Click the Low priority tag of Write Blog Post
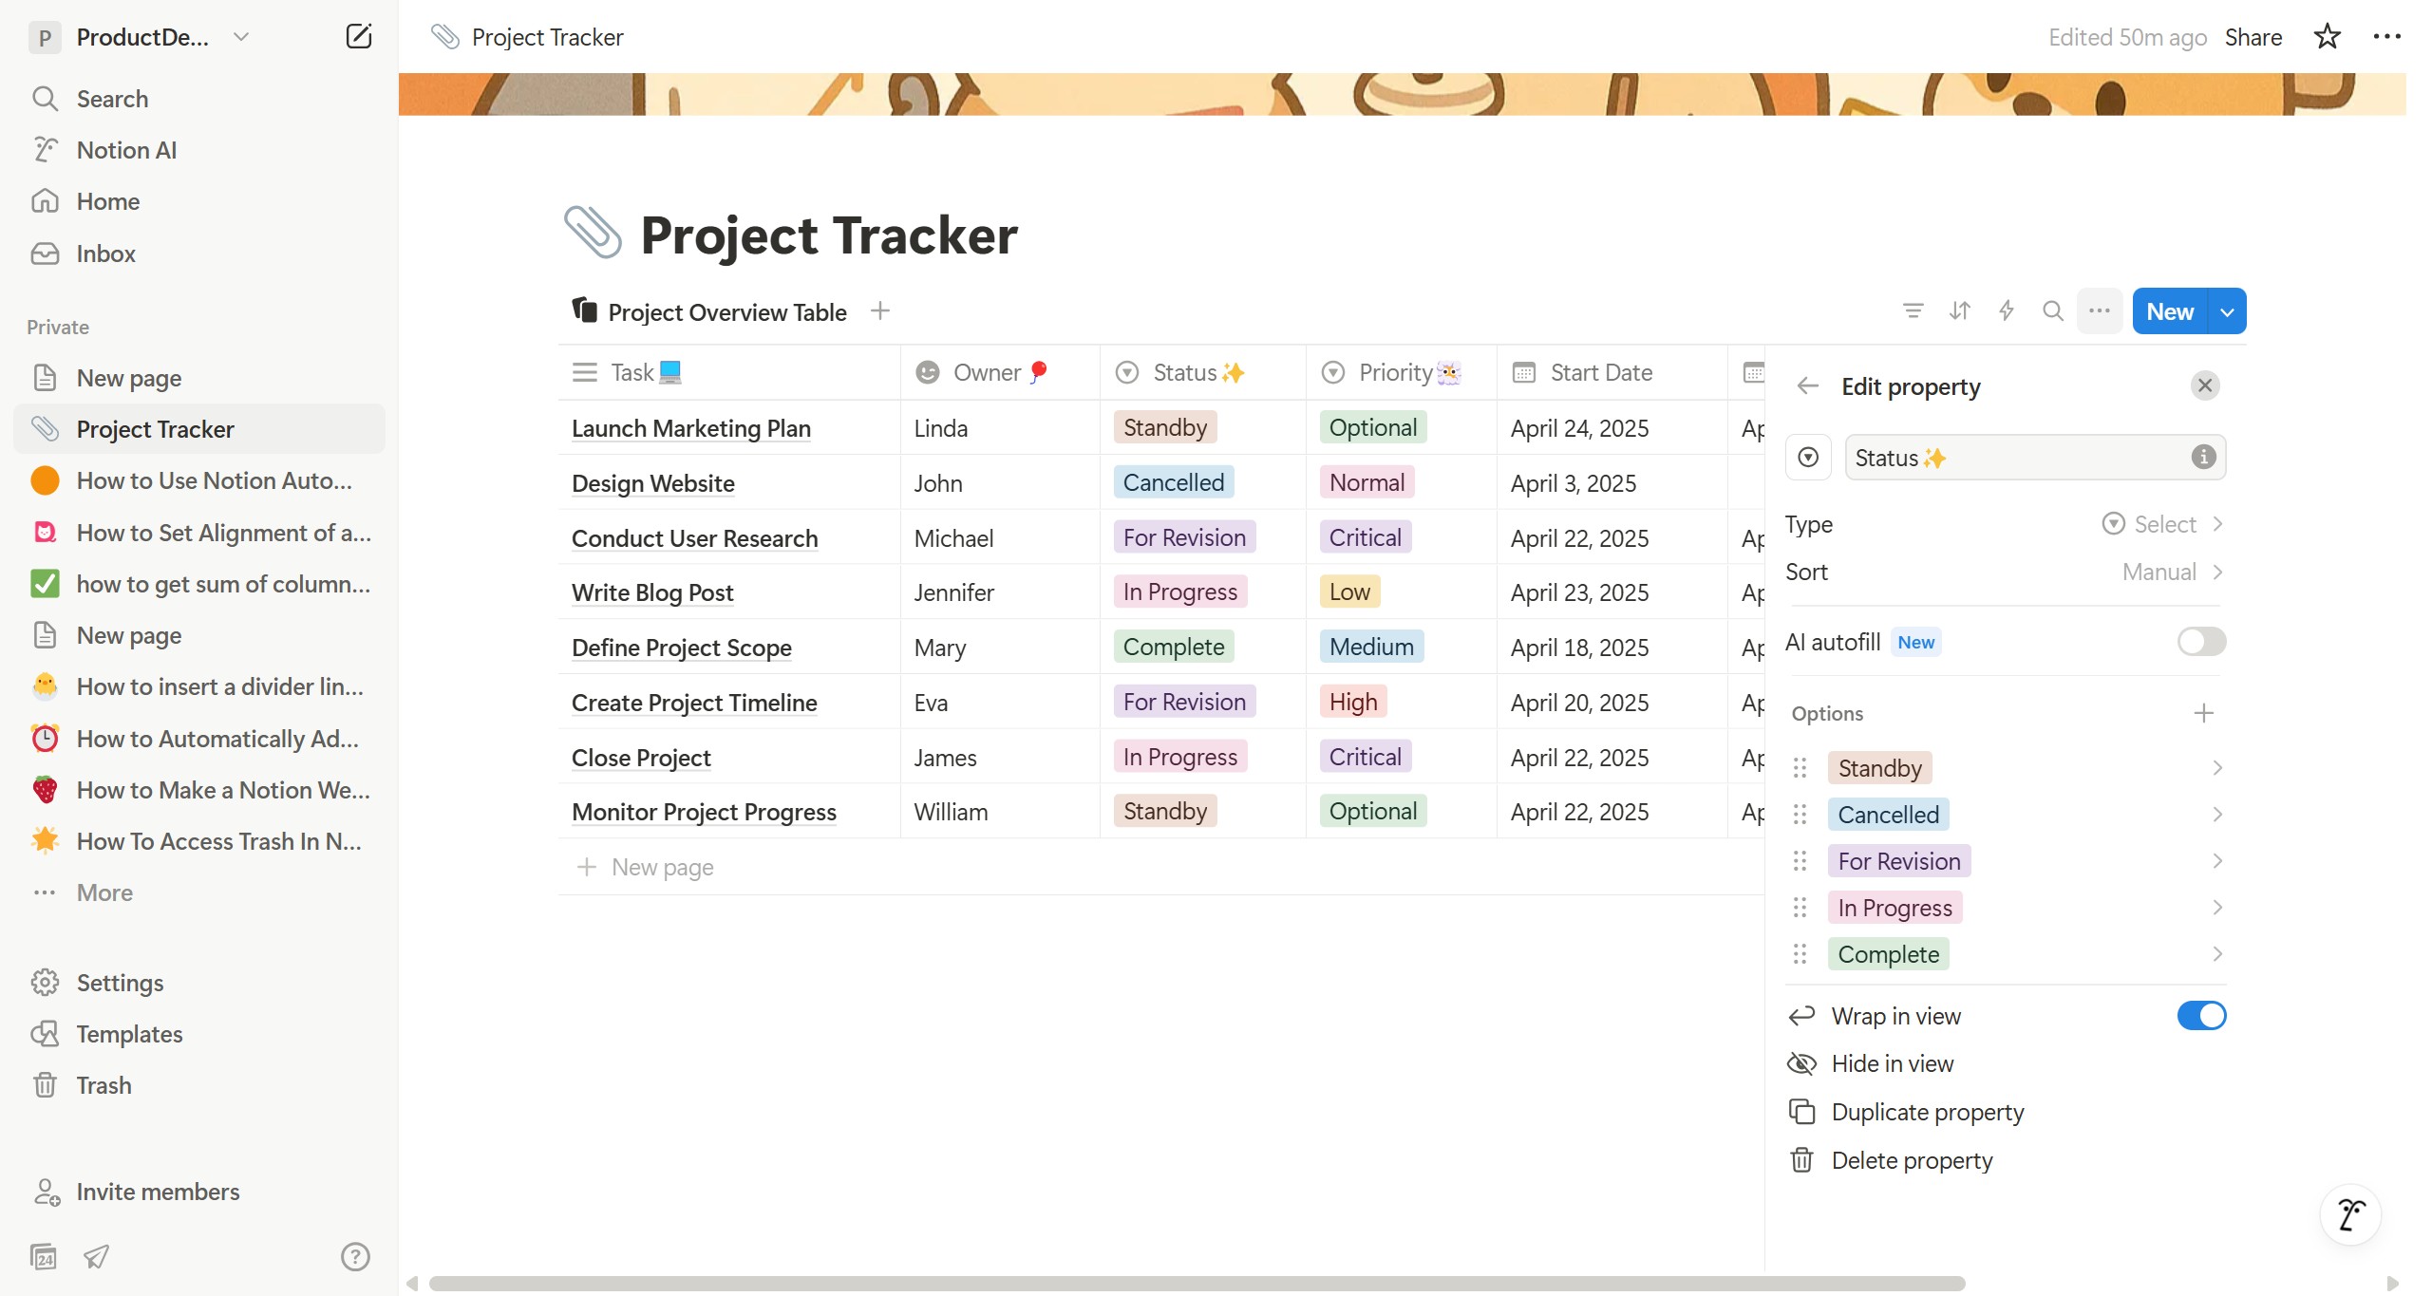Screen dimensions: 2432x1296 point(1348,592)
